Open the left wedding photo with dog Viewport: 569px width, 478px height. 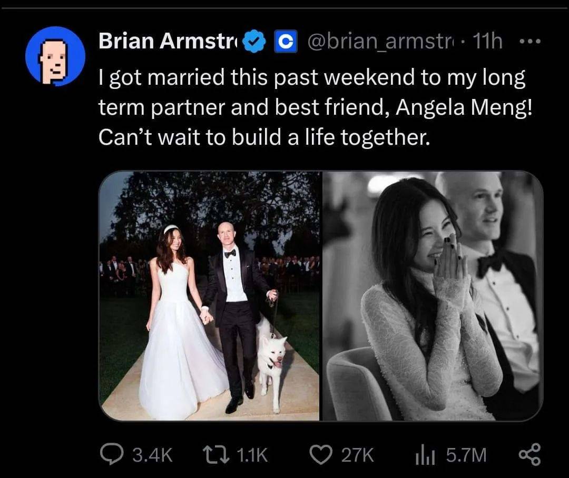click(x=210, y=296)
